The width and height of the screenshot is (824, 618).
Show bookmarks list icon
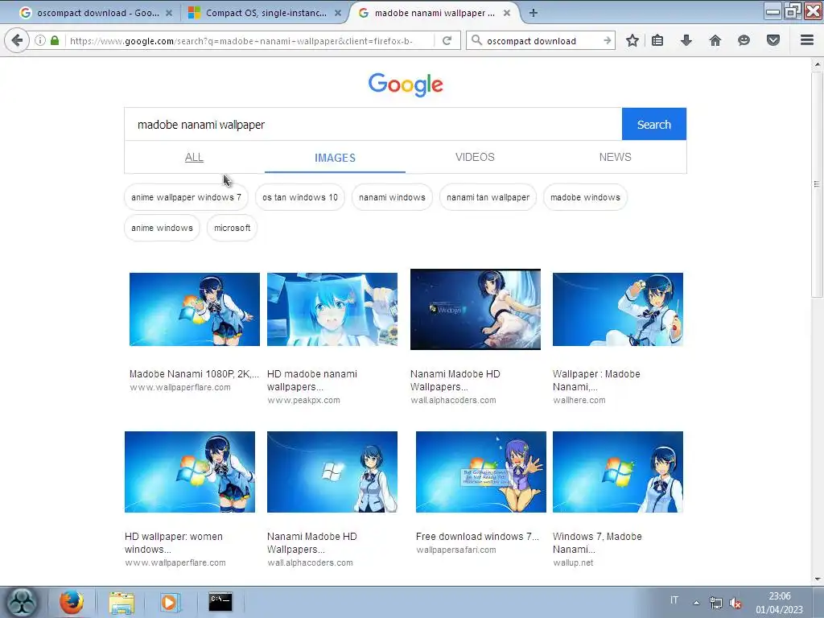(x=657, y=40)
